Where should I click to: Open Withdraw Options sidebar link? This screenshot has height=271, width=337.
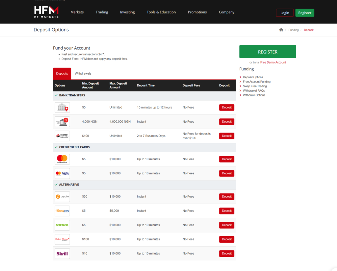pyautogui.click(x=254, y=95)
